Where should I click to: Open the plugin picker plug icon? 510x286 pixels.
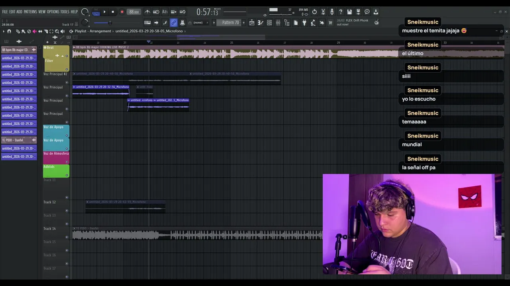(304, 23)
